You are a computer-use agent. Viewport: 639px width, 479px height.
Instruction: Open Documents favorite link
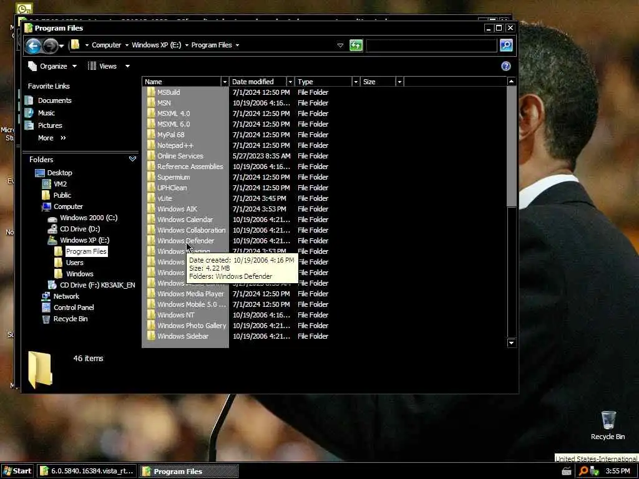point(55,100)
